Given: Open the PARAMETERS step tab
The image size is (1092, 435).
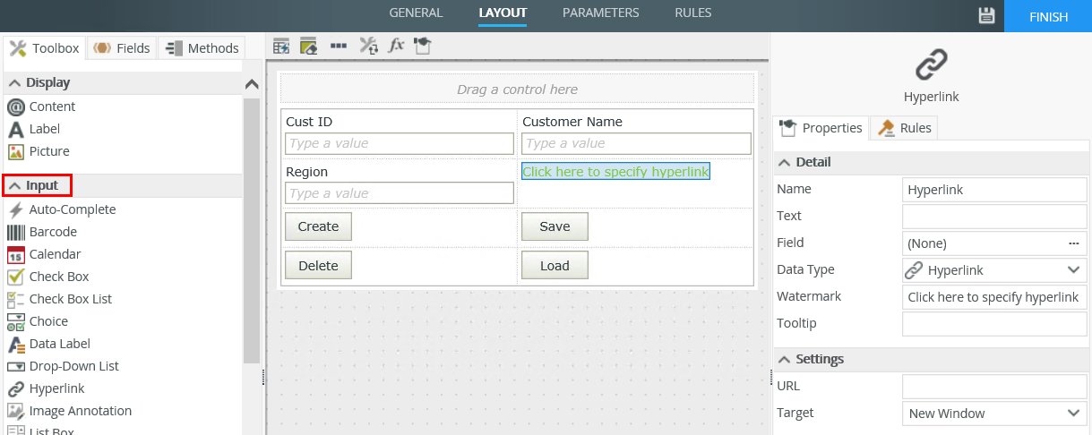Looking at the screenshot, I should click(x=601, y=13).
